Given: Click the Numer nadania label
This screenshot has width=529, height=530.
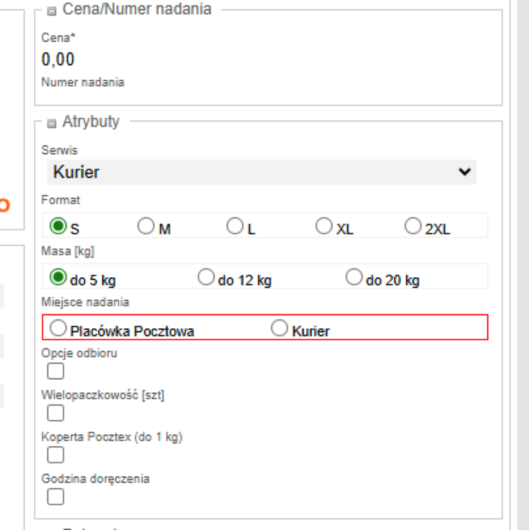Looking at the screenshot, I should click(82, 82).
